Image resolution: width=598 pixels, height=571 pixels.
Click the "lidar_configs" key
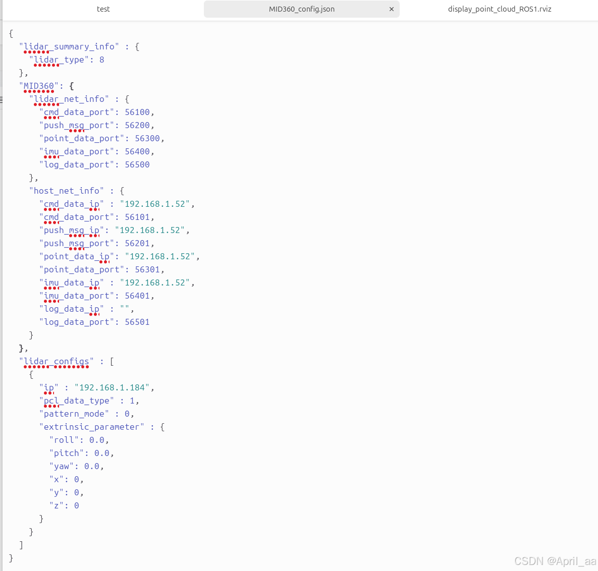pyautogui.click(x=57, y=362)
